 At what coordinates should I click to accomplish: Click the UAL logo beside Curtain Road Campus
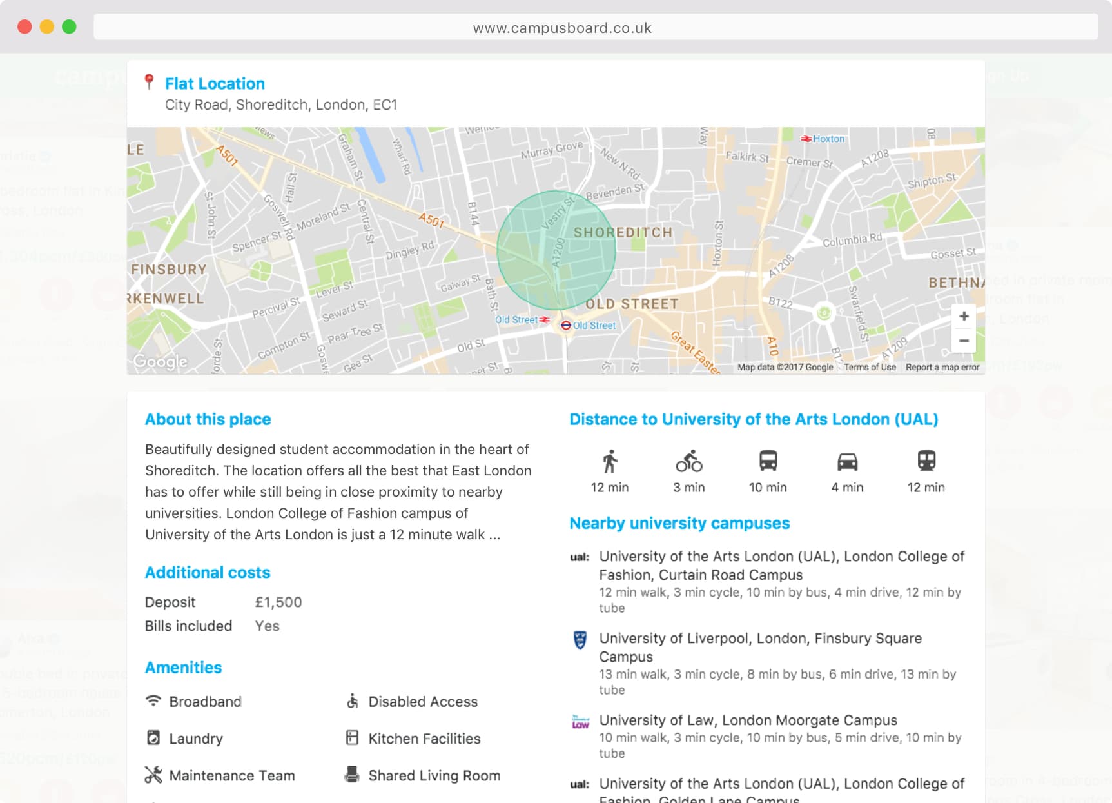(580, 557)
